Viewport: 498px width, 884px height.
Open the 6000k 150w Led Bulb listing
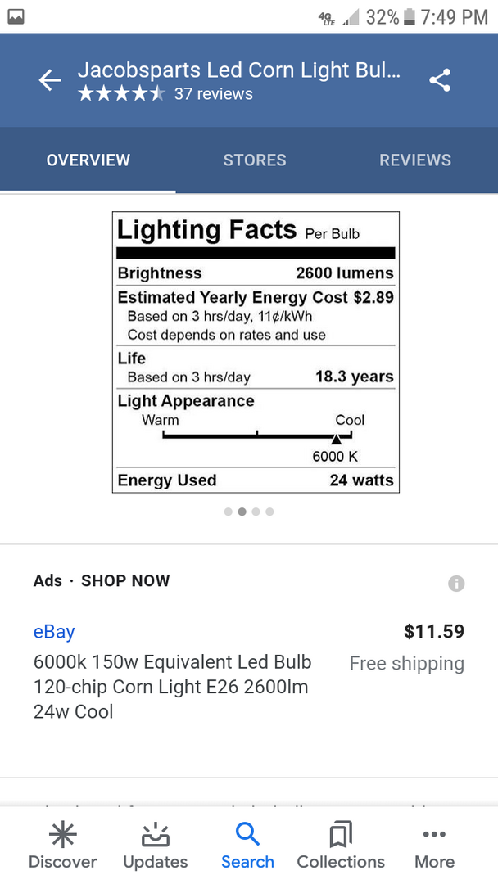pyautogui.click(x=173, y=686)
